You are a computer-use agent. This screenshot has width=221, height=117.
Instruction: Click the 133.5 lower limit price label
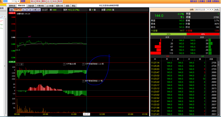pos(12,62)
